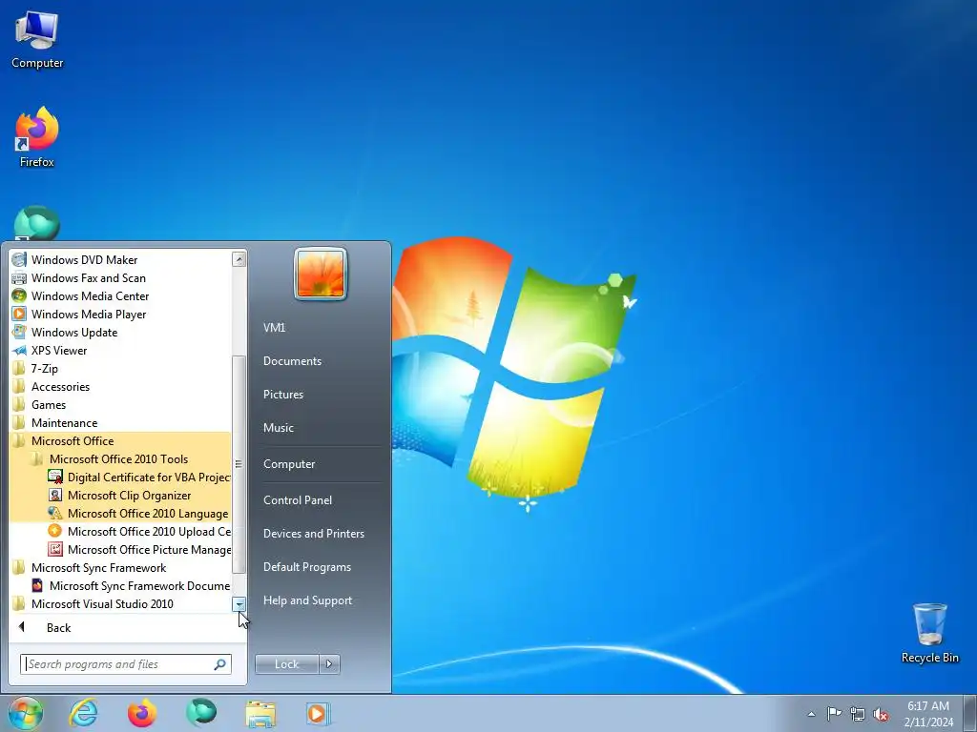Image resolution: width=977 pixels, height=732 pixels.
Task: Open Windows Update program
Action: coord(120,332)
